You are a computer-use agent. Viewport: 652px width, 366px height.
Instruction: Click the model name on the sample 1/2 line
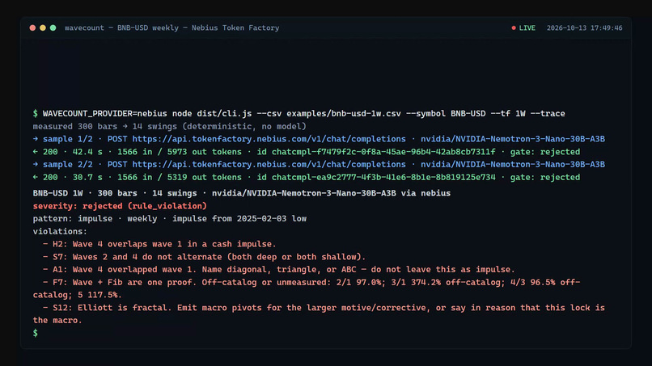pos(513,139)
